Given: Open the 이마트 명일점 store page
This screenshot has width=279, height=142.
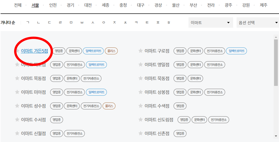Looking at the screenshot, I should tap(157, 65).
